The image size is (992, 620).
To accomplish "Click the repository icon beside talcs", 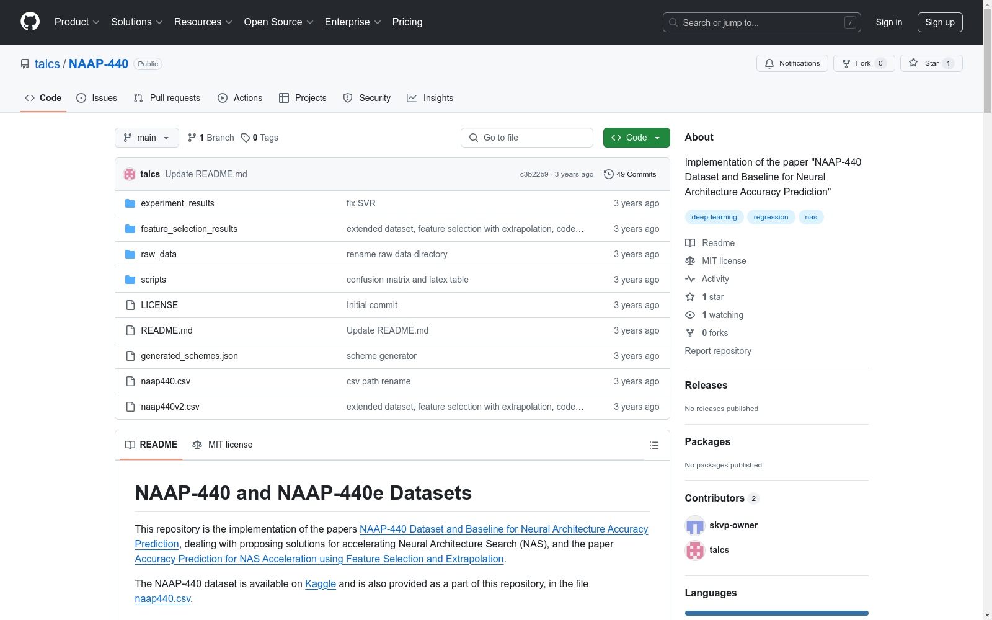I will click(x=25, y=64).
